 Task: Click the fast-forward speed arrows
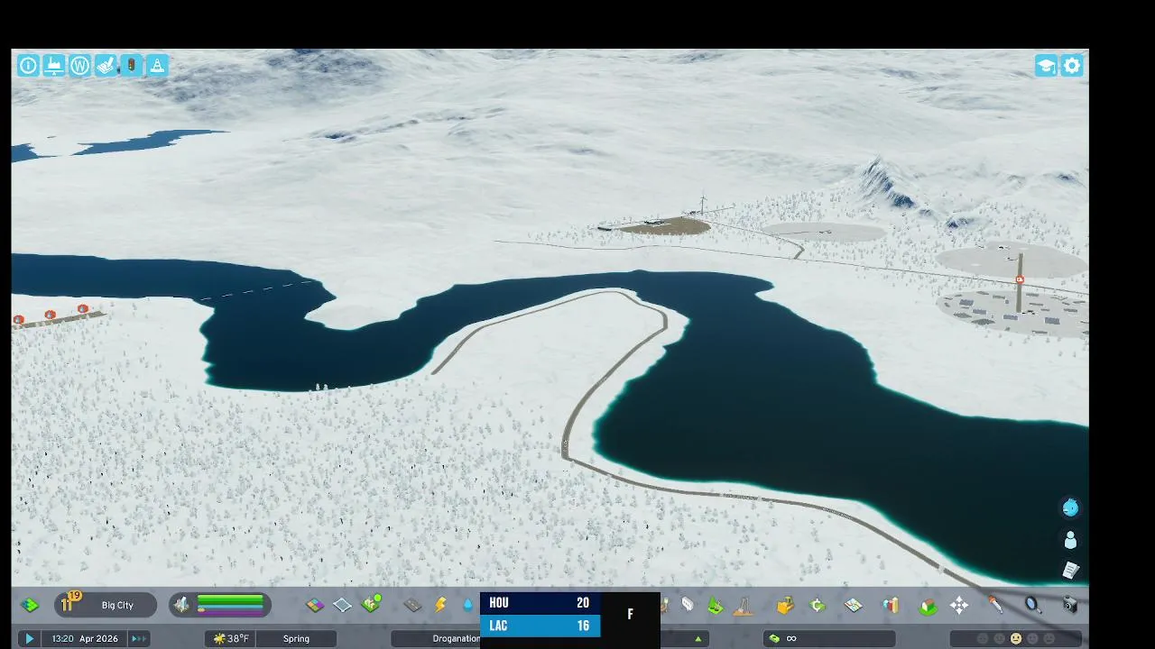139,638
